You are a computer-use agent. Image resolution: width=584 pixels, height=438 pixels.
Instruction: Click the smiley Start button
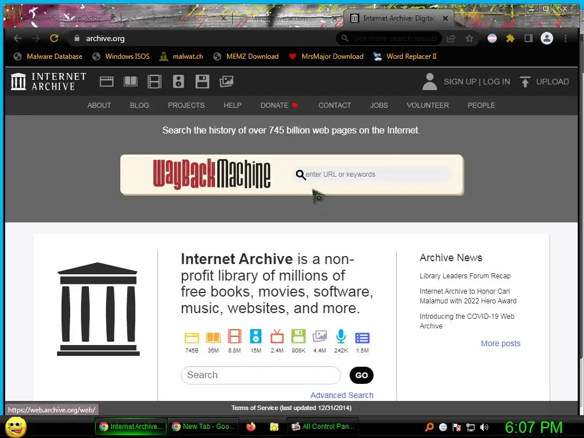pos(16,427)
